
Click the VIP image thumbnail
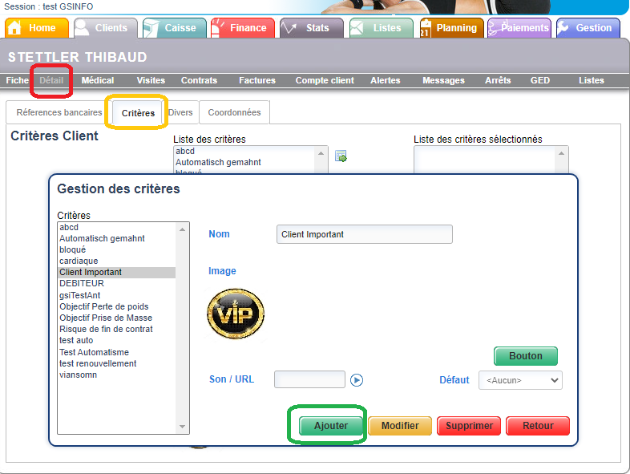tap(236, 314)
